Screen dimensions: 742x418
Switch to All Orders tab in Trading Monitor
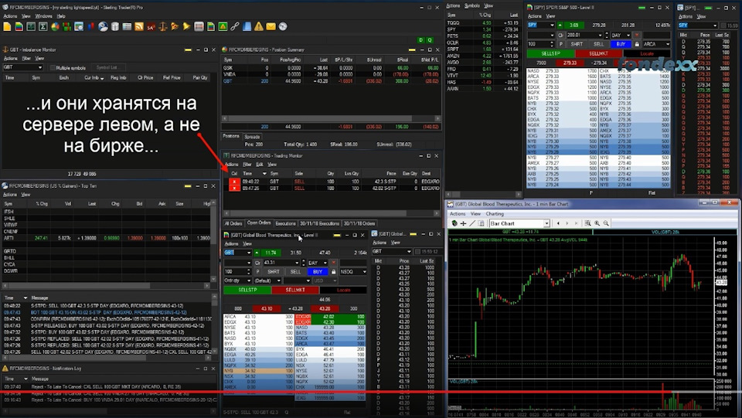pyautogui.click(x=233, y=223)
